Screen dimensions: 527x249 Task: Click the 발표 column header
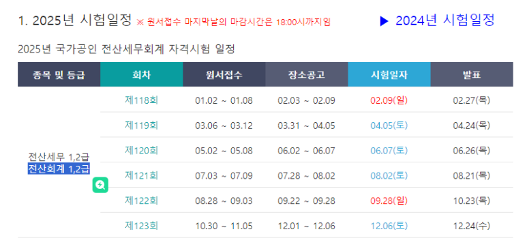point(472,75)
